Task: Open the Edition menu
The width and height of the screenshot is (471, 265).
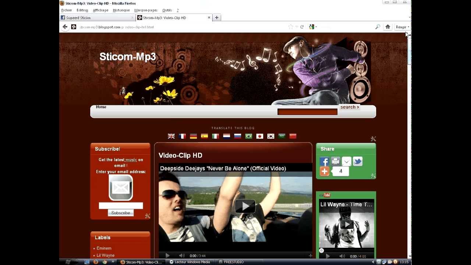Action: coord(82,10)
